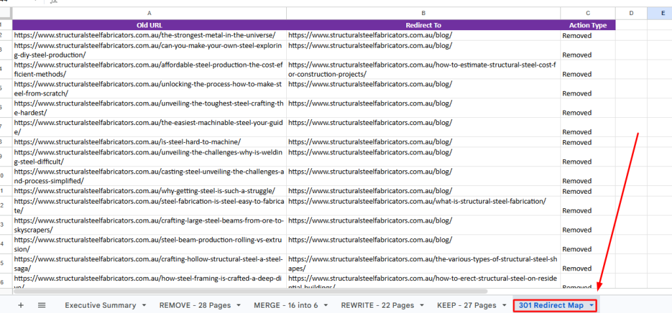This screenshot has width=672, height=313.
Task: Click the Old URL header cell
Action: [149, 26]
